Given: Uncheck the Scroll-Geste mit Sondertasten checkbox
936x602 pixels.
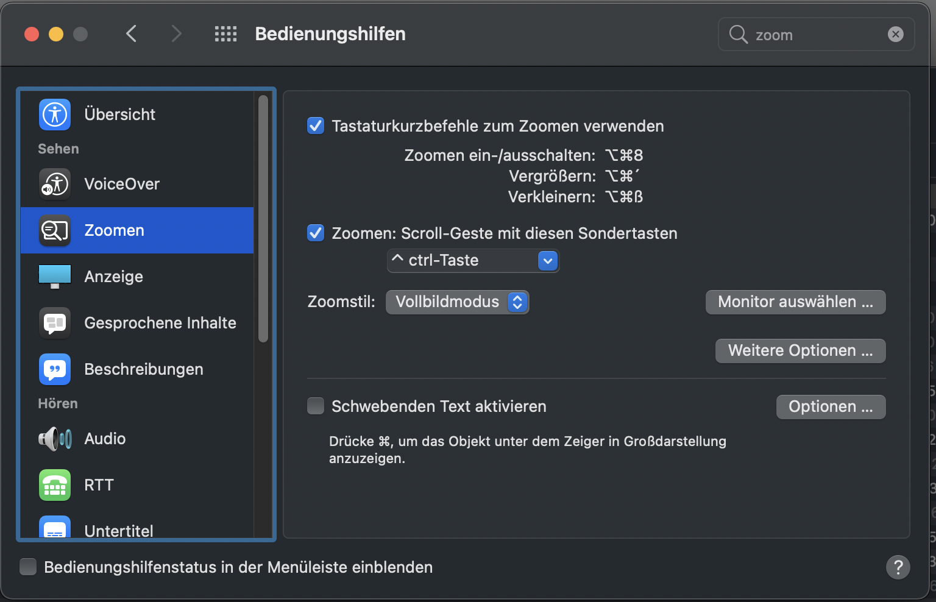Looking at the screenshot, I should [x=316, y=233].
